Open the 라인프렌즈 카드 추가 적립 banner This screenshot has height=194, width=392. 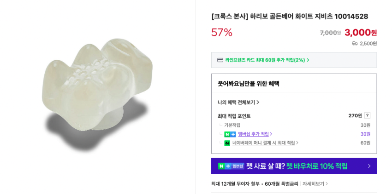pos(267,60)
